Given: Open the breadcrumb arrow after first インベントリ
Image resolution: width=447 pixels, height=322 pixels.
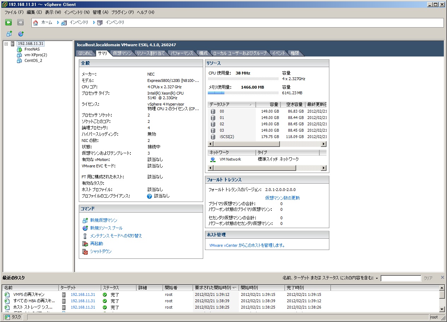Looking at the screenshot, I should pos(94,23).
